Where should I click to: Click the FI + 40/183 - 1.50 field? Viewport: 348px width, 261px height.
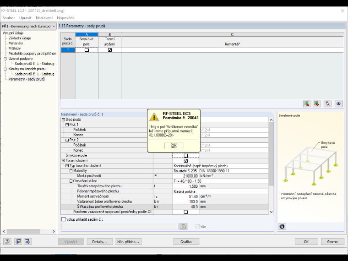220,181
